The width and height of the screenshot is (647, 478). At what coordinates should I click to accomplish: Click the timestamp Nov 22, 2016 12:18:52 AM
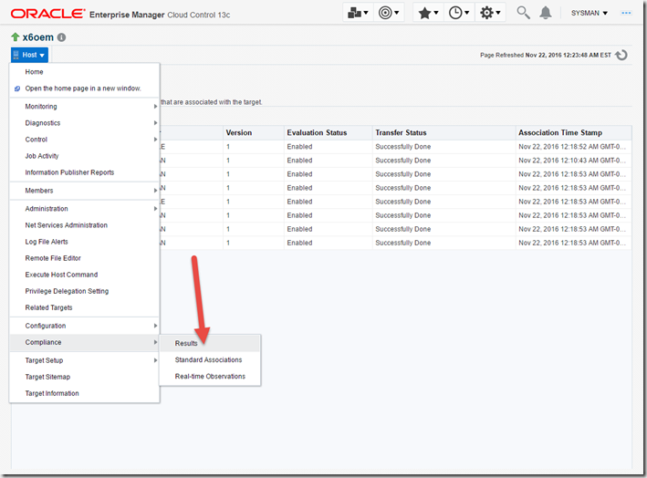tap(572, 147)
